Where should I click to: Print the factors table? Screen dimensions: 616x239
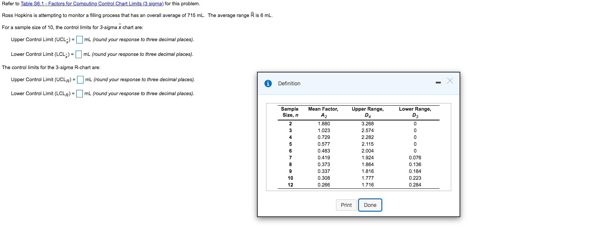click(346, 205)
